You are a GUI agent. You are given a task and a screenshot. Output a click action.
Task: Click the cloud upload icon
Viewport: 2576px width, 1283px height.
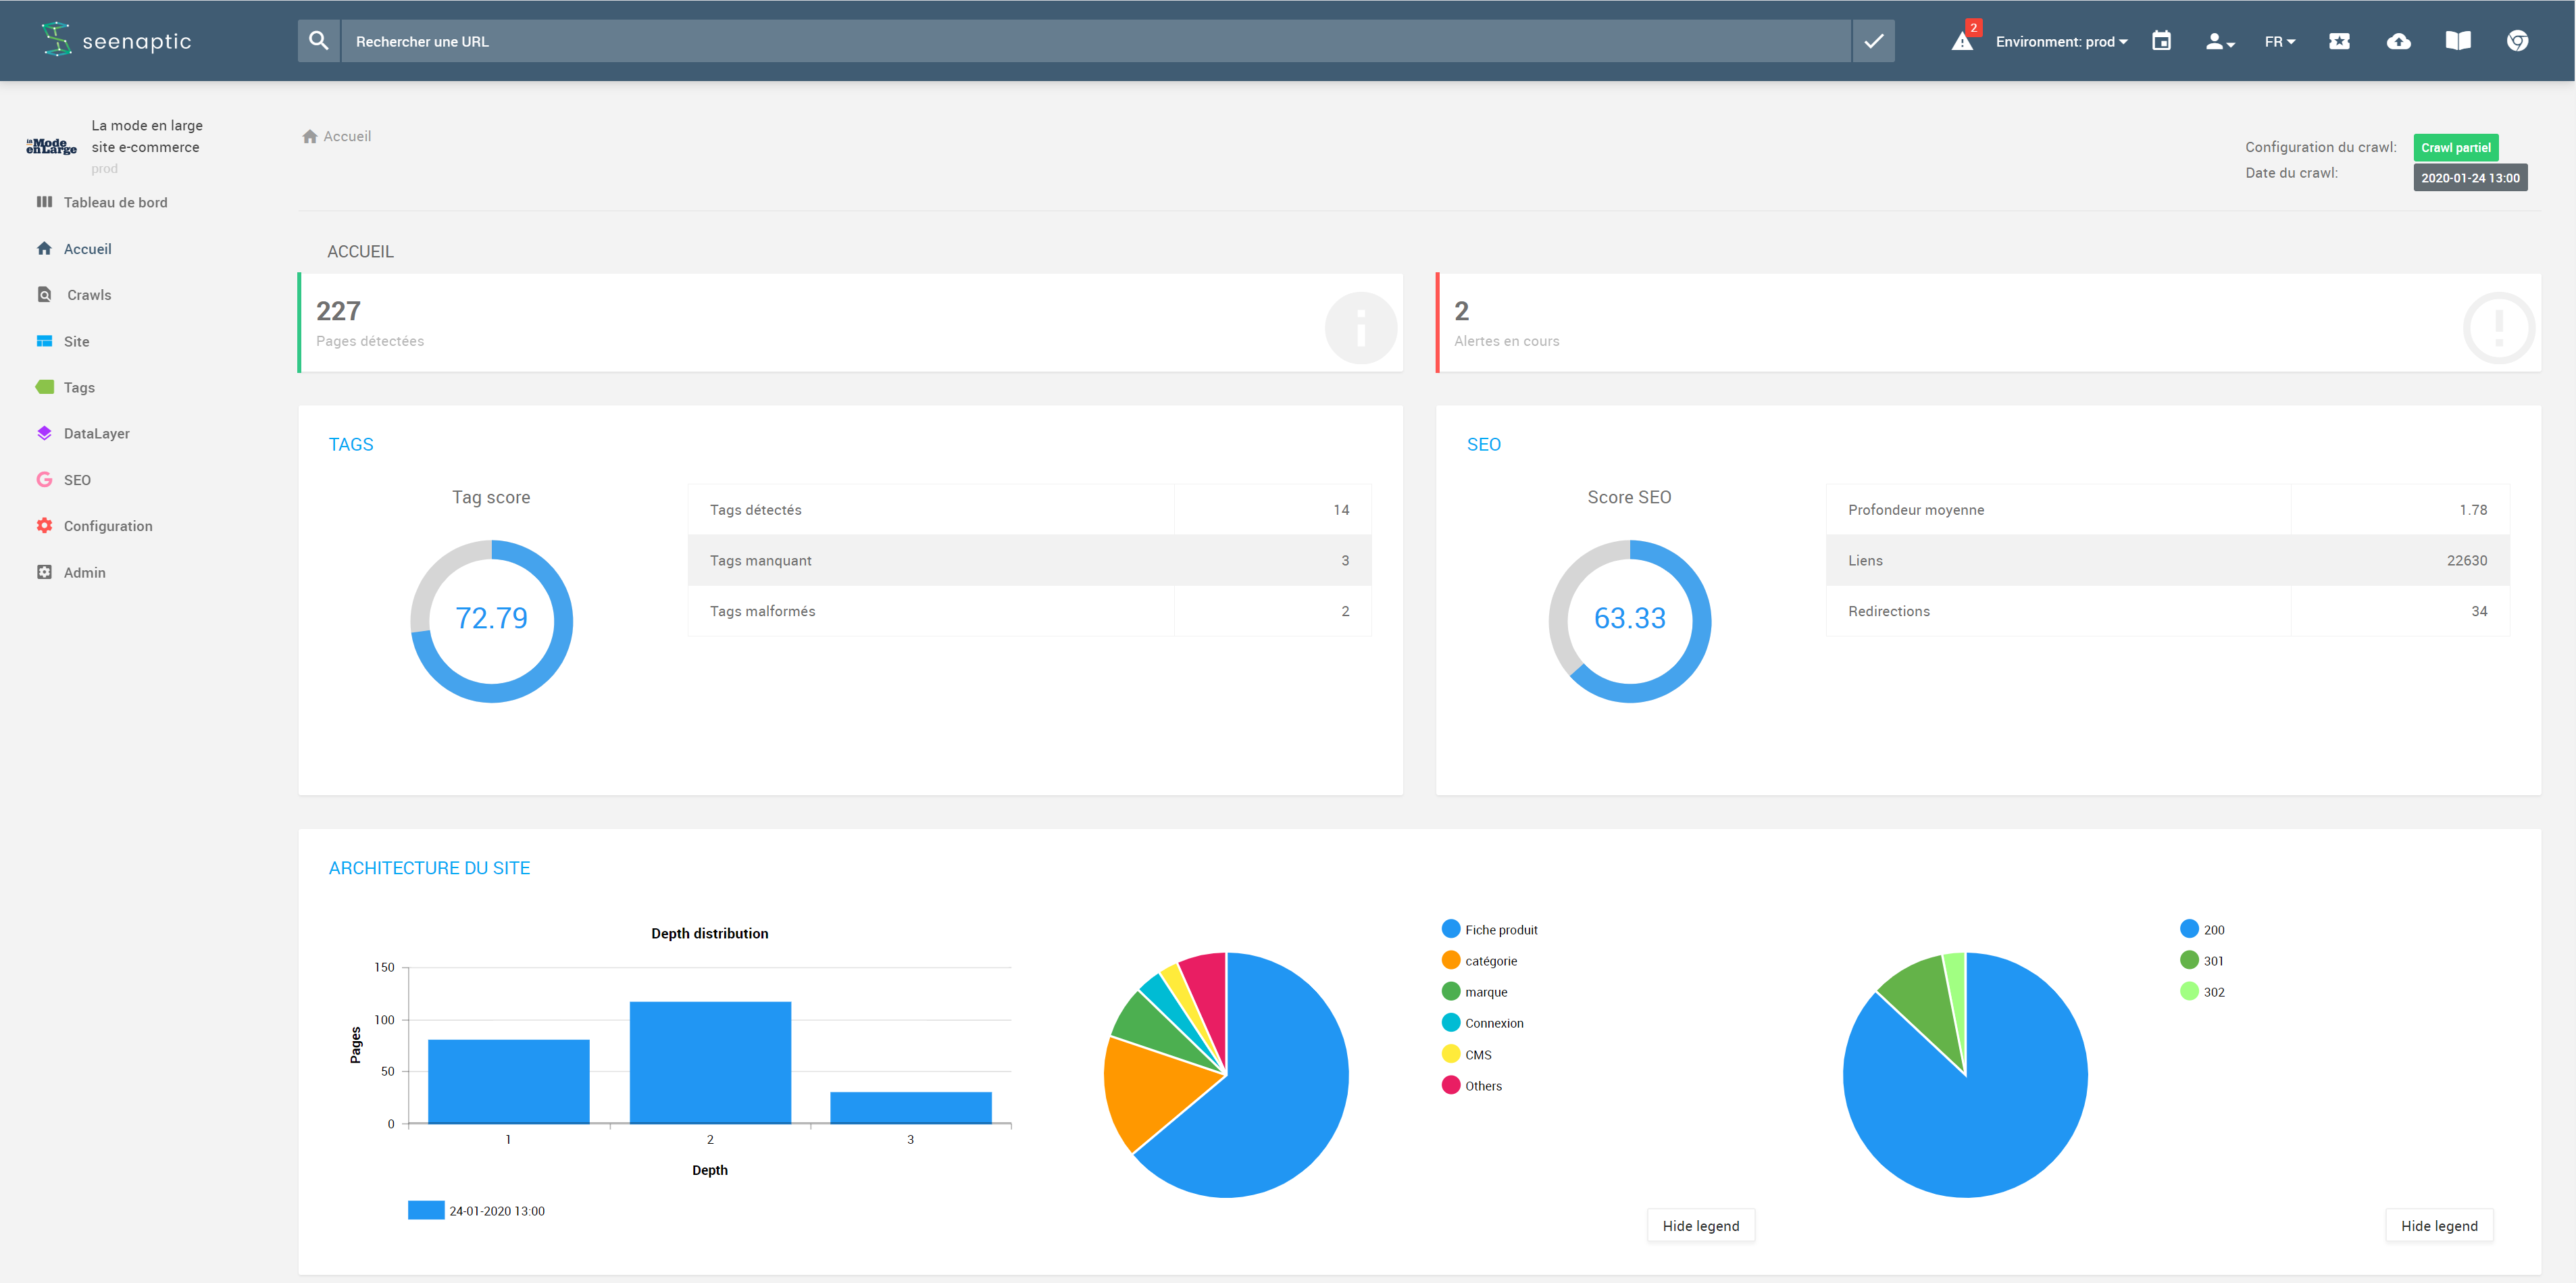(2398, 41)
